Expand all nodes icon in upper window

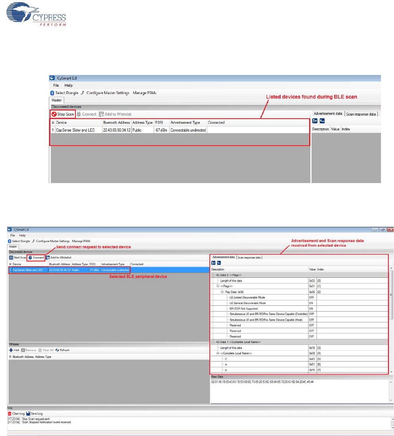[315, 121]
